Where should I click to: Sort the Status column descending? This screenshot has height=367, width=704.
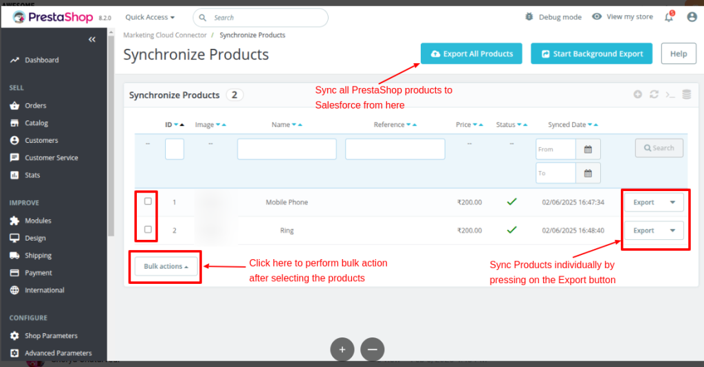pyautogui.click(x=519, y=124)
